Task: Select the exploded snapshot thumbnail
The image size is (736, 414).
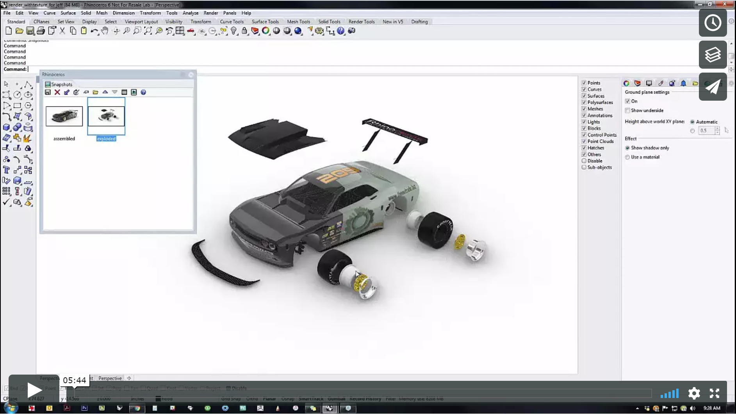Action: pos(106,116)
